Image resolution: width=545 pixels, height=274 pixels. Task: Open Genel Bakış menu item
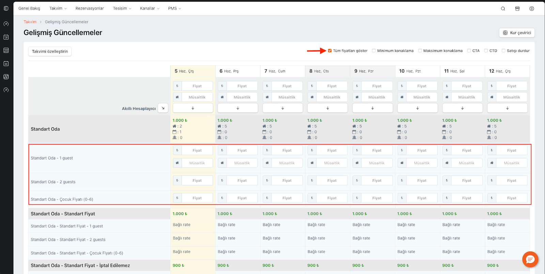point(29,8)
